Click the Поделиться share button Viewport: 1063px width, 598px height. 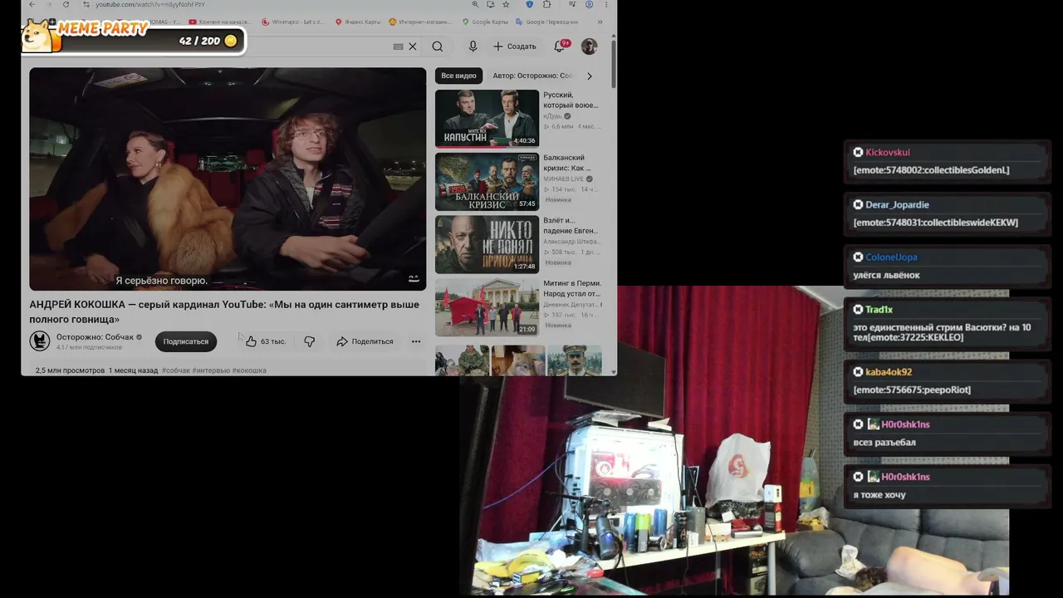click(x=365, y=341)
